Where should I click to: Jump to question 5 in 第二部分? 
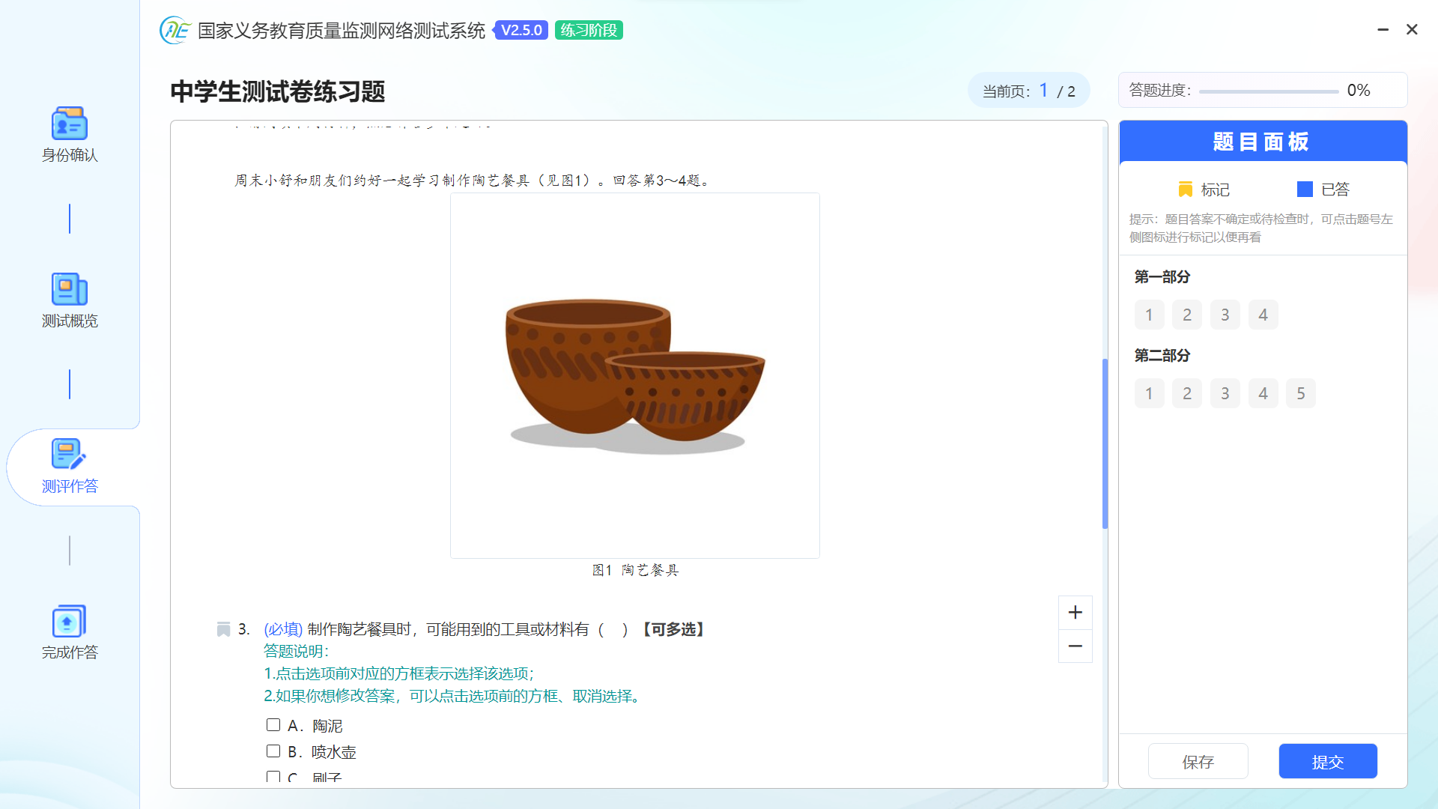tap(1301, 394)
